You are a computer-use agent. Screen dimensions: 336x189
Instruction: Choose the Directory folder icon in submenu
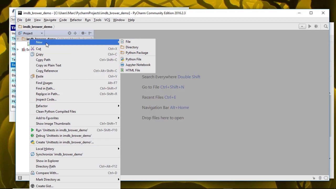[122, 47]
